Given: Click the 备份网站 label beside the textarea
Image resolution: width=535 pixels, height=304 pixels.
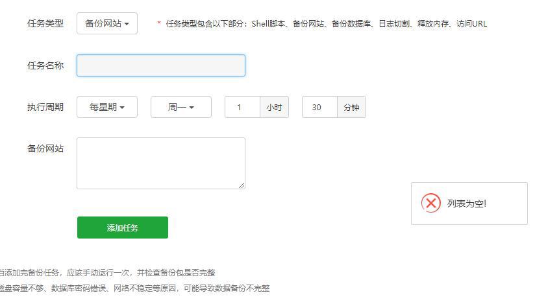Looking at the screenshot, I should pos(45,148).
